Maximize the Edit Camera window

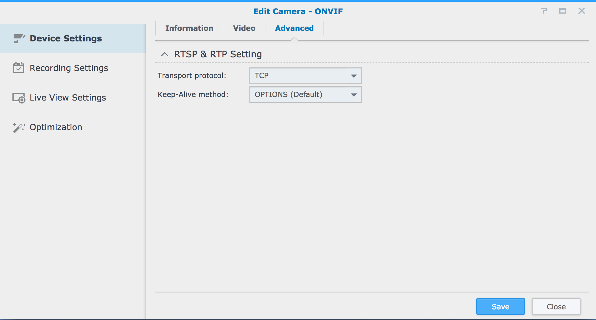[563, 11]
